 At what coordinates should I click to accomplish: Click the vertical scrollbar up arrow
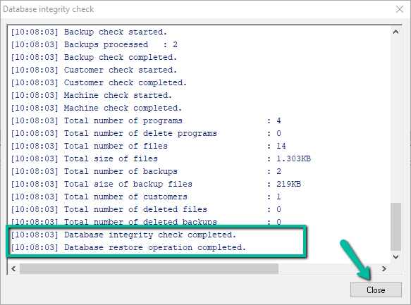point(395,32)
